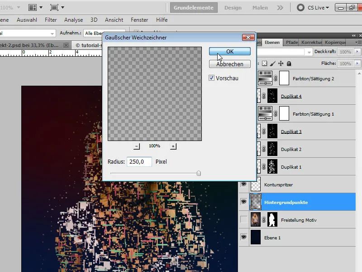Open the Ansicht menu
The image size is (362, 272).
click(114, 20)
